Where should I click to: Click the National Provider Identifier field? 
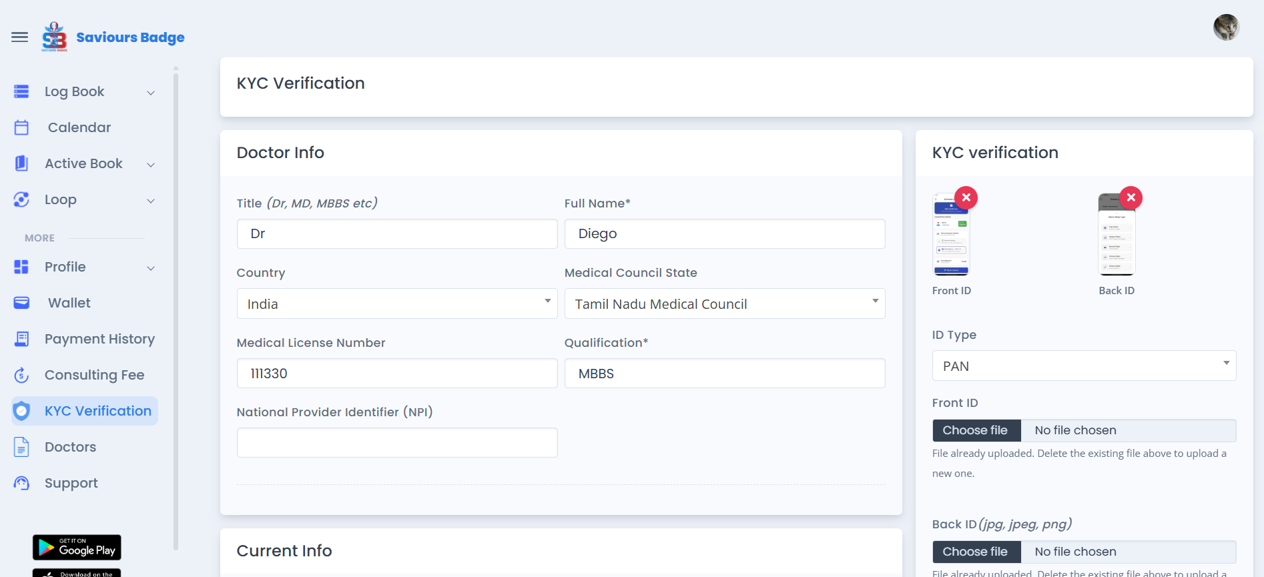[396, 443]
